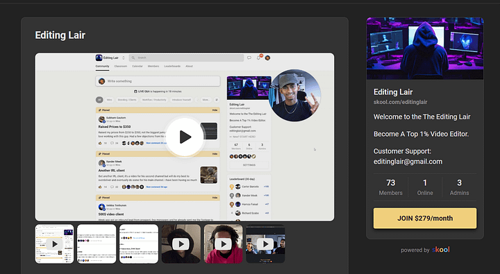Open the skool.com/editinglair link

pos(400,102)
